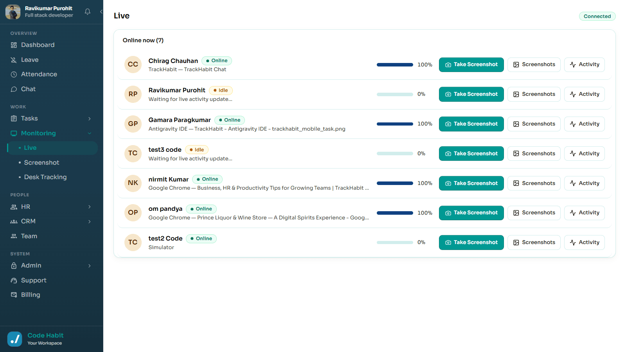626x352 pixels.
Task: Click the 'Online now (7)' heading
Action: (x=143, y=40)
